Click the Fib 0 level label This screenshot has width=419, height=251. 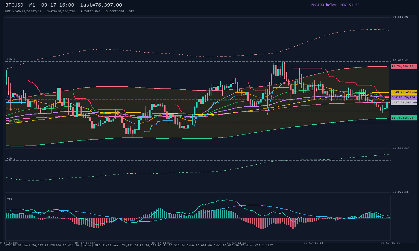pos(11,159)
